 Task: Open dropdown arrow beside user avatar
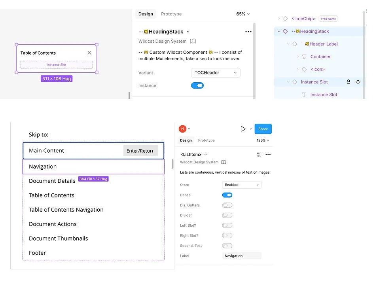189,129
